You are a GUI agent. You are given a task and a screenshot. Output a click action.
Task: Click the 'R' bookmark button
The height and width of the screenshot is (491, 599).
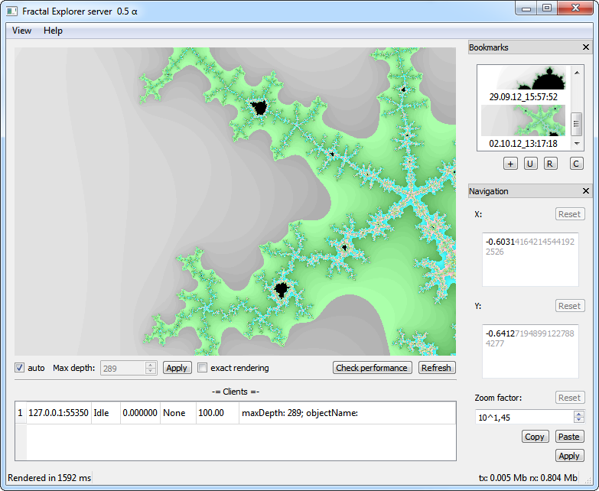551,164
